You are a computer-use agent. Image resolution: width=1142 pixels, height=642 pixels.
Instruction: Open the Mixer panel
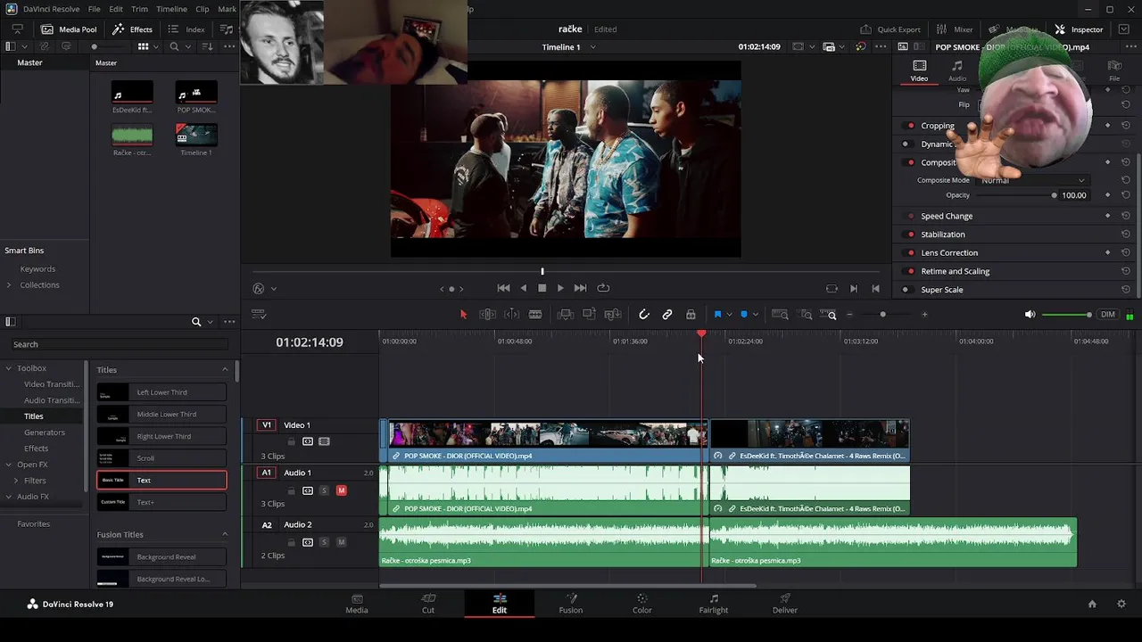954,29
